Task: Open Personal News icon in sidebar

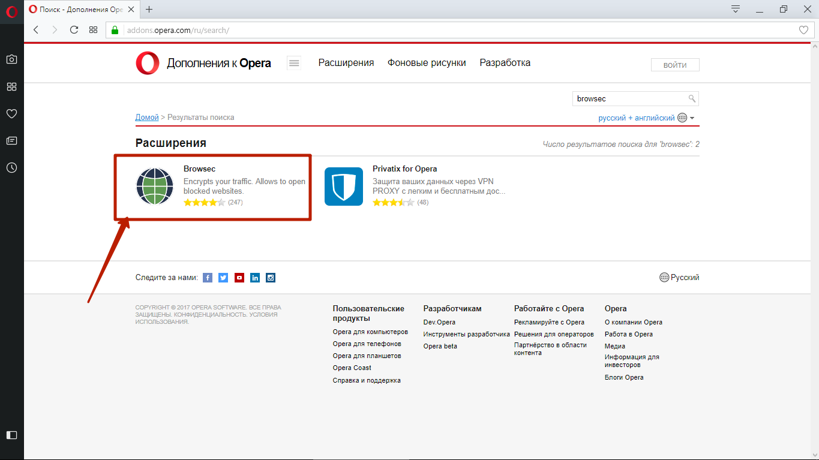Action: click(11, 140)
